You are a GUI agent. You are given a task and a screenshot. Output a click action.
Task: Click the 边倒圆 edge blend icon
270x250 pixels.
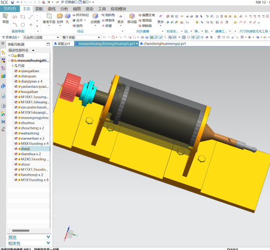click(x=95, y=16)
